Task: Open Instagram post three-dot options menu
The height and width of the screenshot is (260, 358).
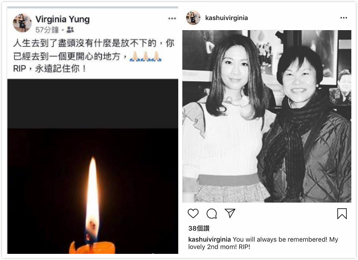Action: (x=344, y=18)
